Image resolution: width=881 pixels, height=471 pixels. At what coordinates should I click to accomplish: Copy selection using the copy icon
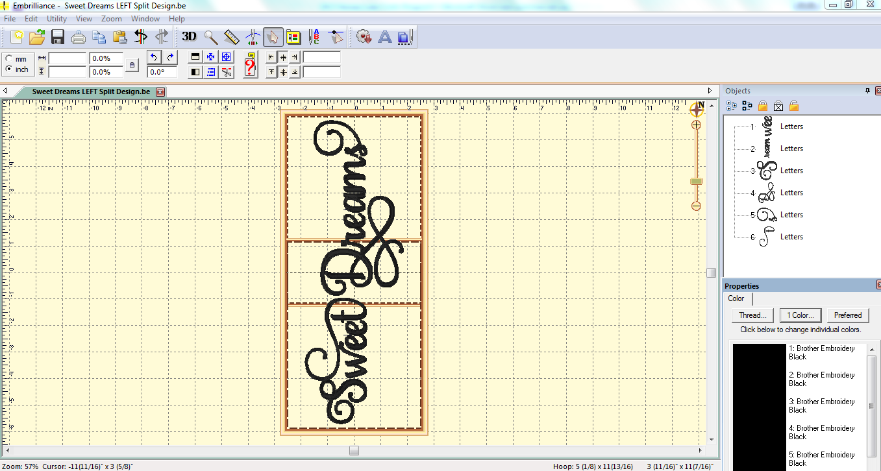99,37
